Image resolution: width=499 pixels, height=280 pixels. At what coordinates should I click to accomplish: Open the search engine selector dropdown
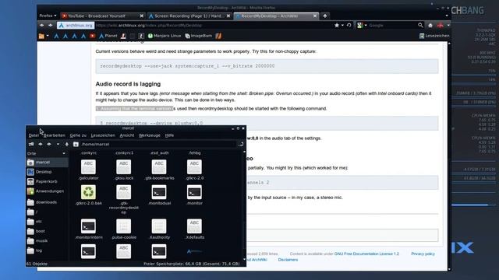coord(362,26)
